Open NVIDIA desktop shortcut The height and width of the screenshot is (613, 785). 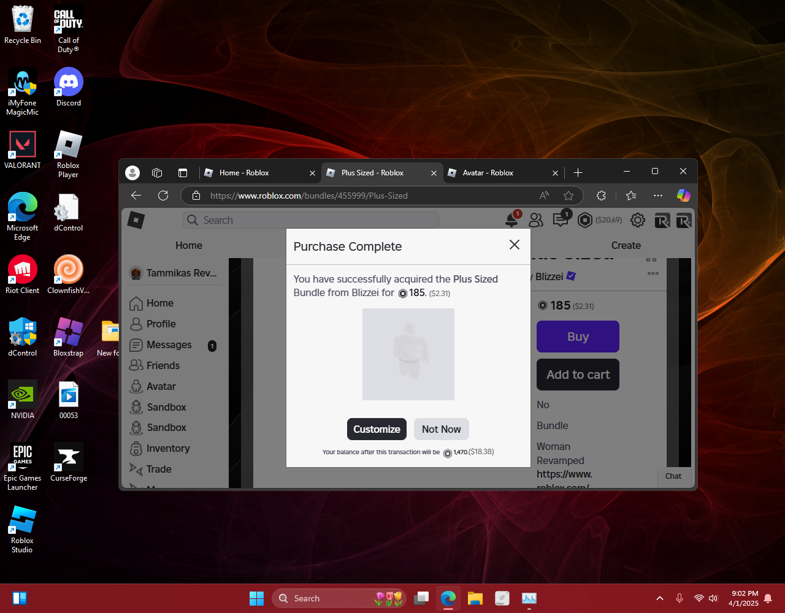(23, 400)
